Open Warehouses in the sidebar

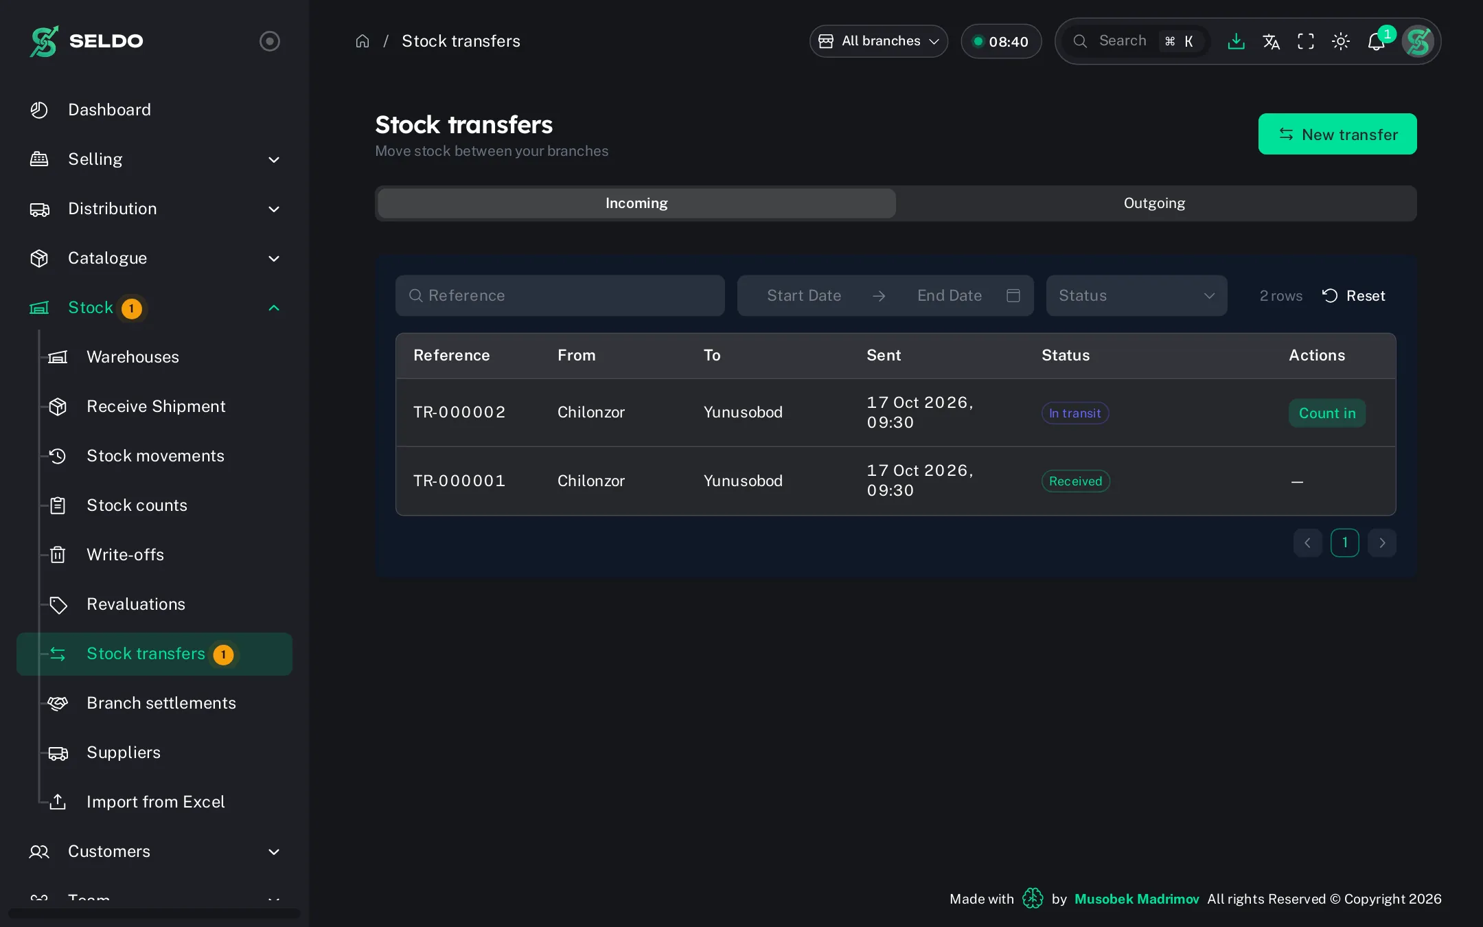[133, 357]
